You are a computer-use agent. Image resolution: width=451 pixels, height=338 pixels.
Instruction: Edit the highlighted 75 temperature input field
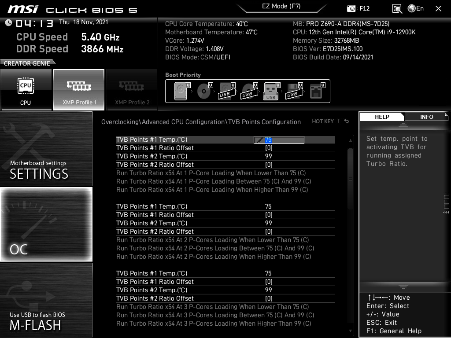(x=279, y=140)
